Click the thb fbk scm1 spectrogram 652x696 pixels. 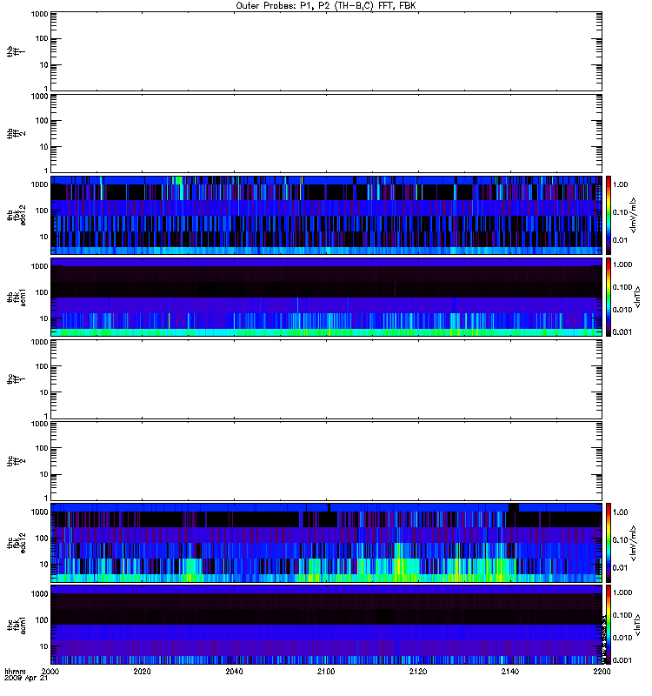click(327, 297)
